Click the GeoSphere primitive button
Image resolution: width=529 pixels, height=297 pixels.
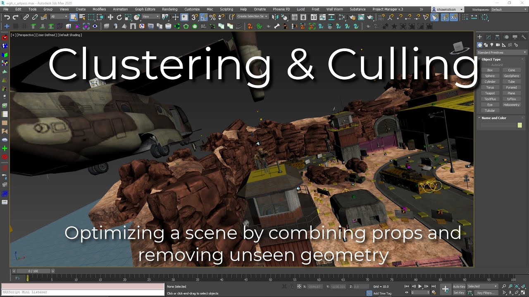(x=511, y=76)
